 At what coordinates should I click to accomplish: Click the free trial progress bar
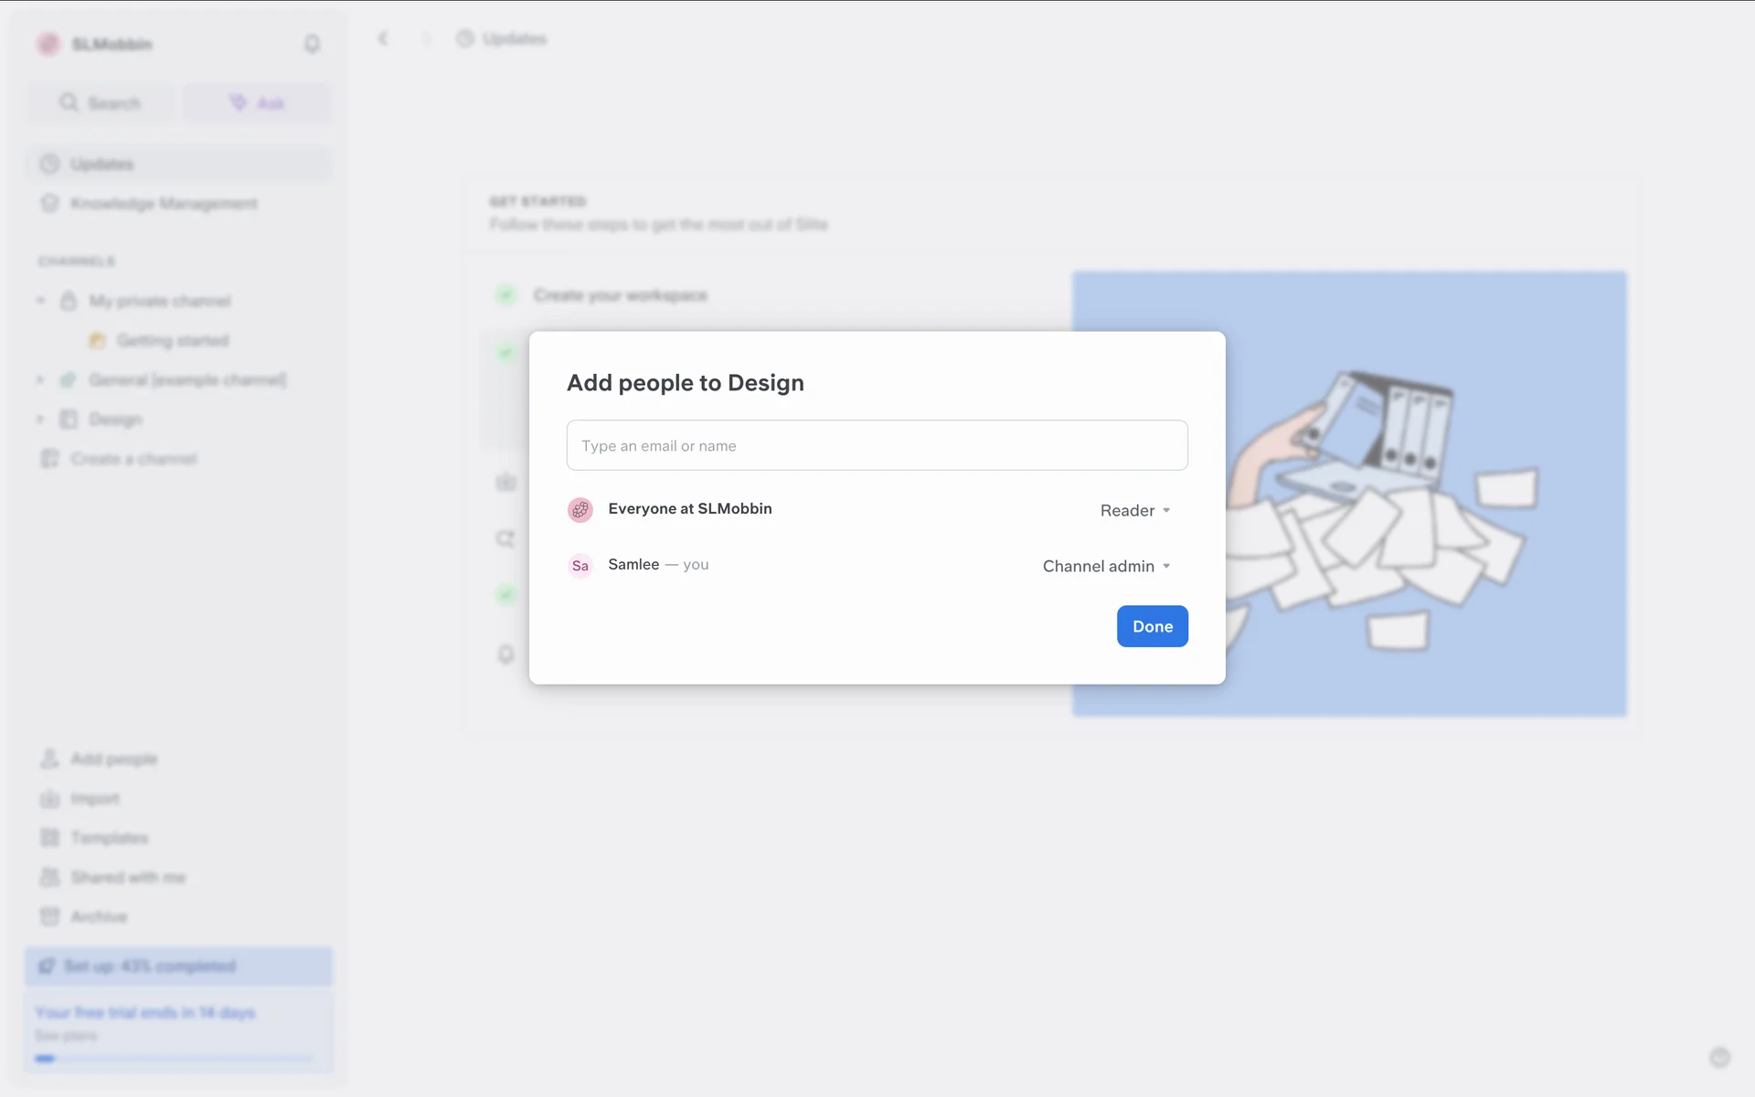[174, 1059]
